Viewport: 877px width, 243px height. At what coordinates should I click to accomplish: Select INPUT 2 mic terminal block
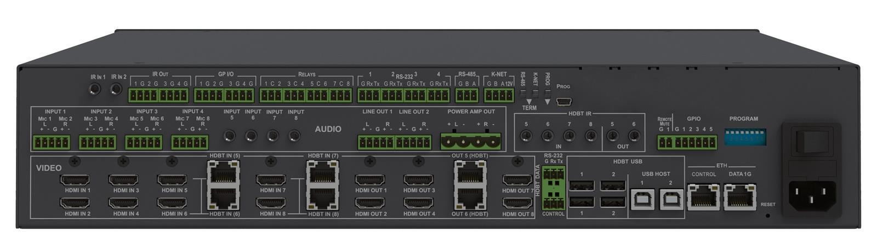(98, 142)
